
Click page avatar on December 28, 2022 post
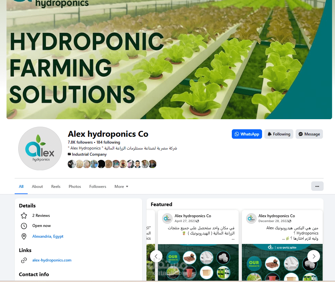tap(251, 218)
